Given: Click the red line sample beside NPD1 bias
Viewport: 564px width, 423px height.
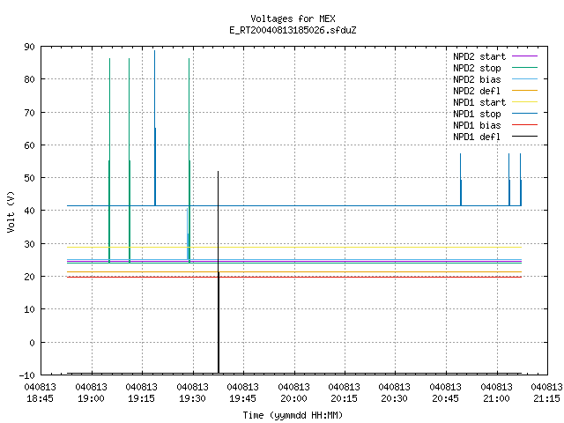Looking at the screenshot, I should (524, 125).
